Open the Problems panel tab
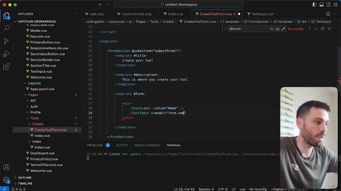The height and width of the screenshot is (191, 341). tap(95, 145)
